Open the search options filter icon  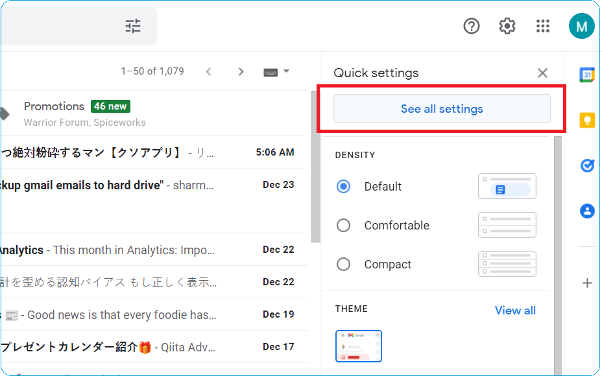click(x=132, y=26)
